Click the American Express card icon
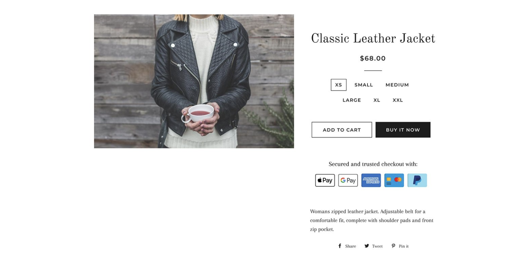The image size is (508, 254). pyautogui.click(x=371, y=180)
